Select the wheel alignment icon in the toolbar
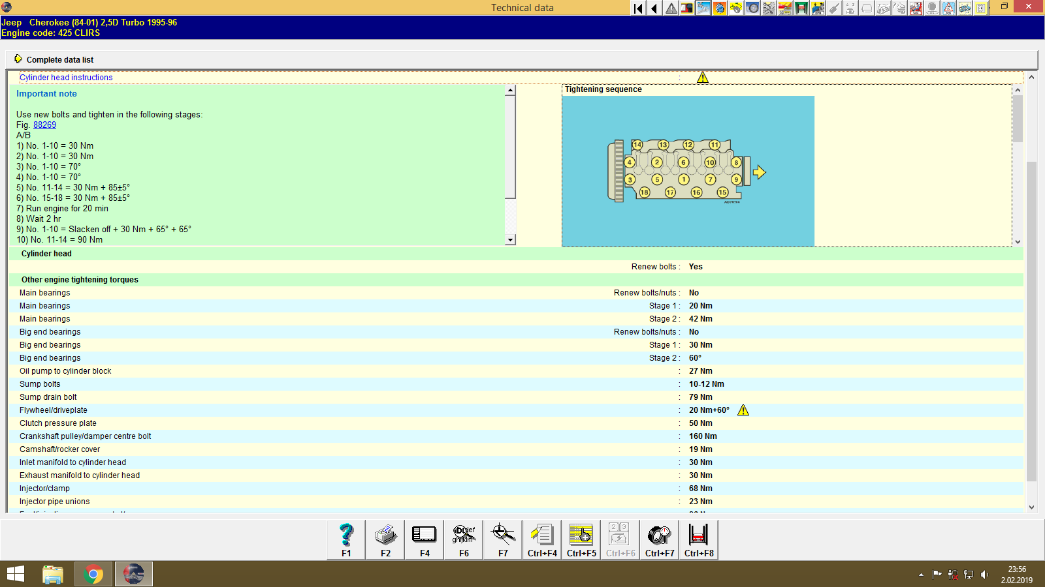The height and width of the screenshot is (587, 1045). point(752,8)
